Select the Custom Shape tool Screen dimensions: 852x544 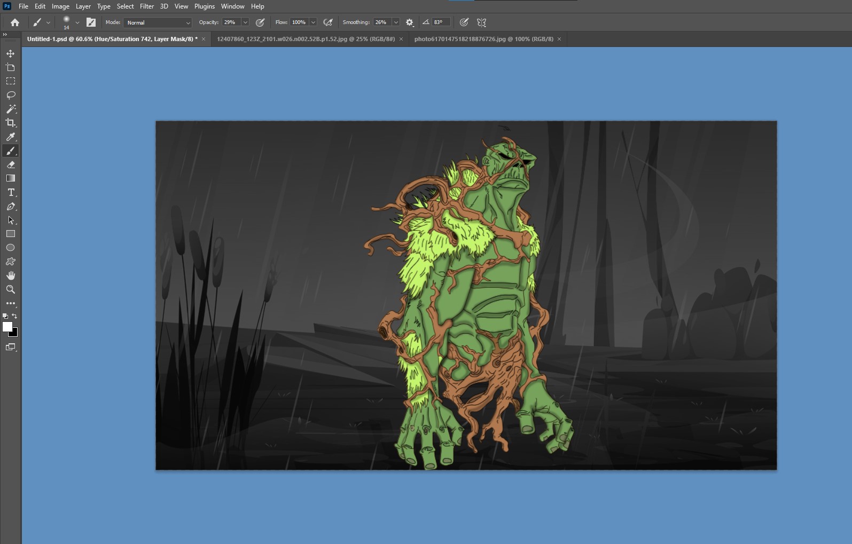tap(11, 262)
